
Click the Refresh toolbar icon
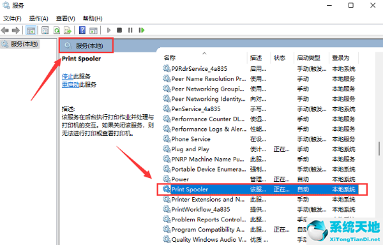57,30
